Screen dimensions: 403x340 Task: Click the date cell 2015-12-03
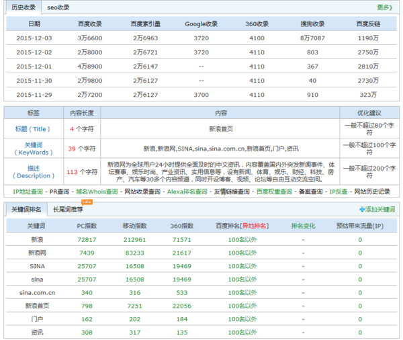pyautogui.click(x=34, y=38)
